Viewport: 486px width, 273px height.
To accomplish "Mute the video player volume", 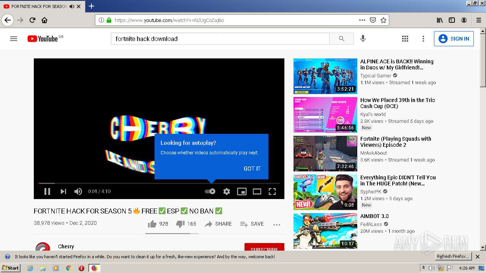I will 78,191.
